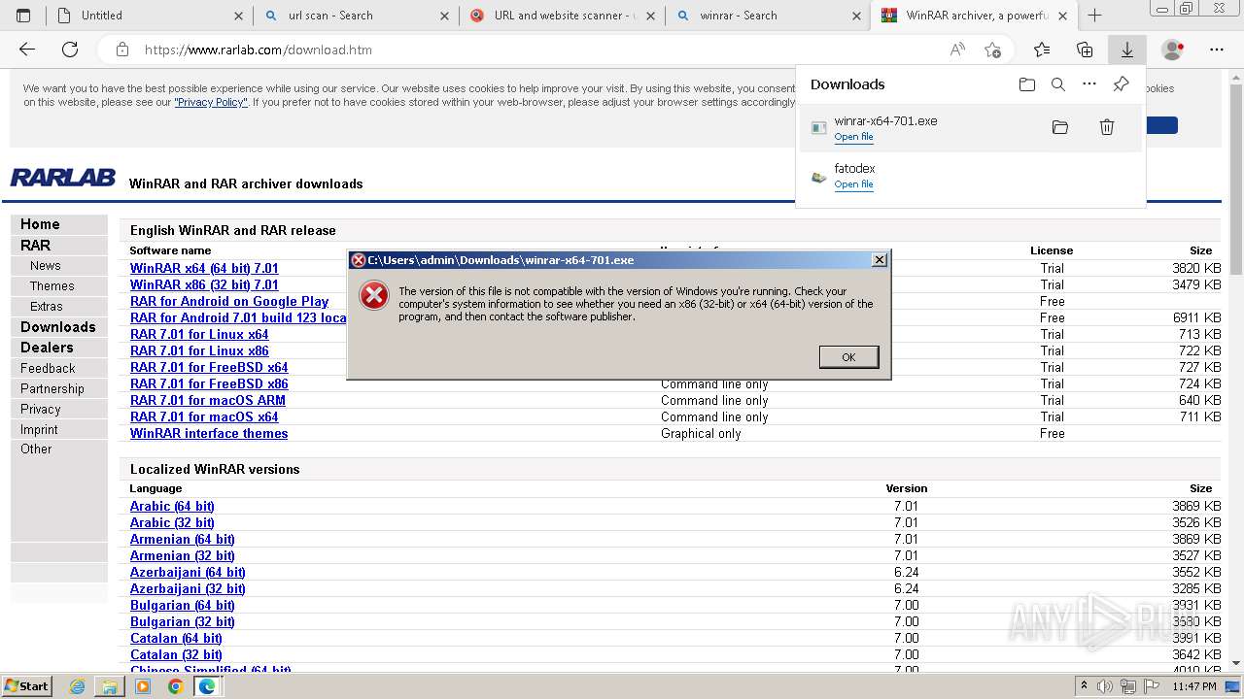Click the RARLAB logo
The height and width of the screenshot is (699, 1244).
pyautogui.click(x=63, y=178)
